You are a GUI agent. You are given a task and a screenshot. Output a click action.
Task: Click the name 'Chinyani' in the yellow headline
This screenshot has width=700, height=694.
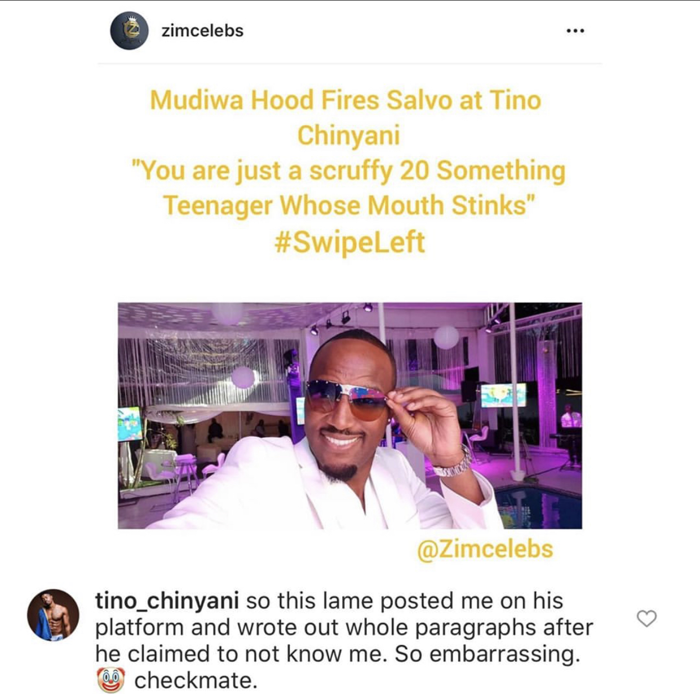pyautogui.click(x=348, y=135)
